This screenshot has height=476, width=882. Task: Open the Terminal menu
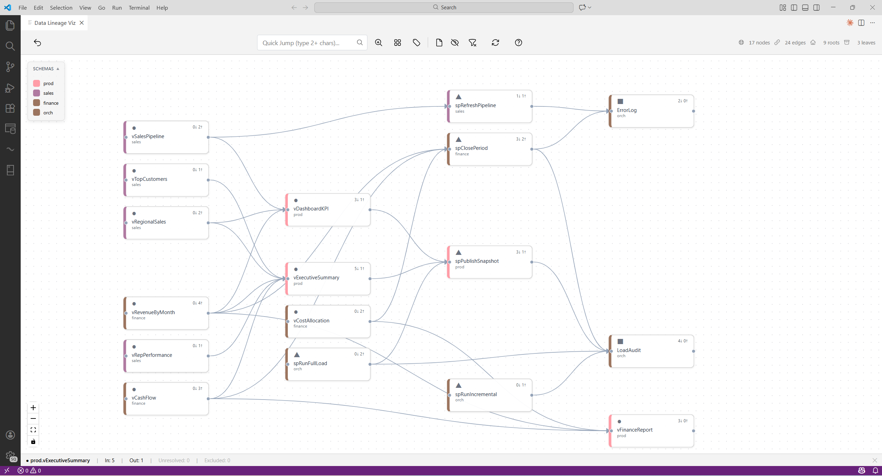(x=139, y=8)
